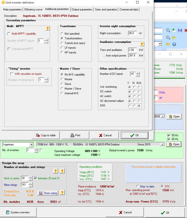Click from output power value field
Screen dimensions: 187x218
pyautogui.click(x=132, y=56)
